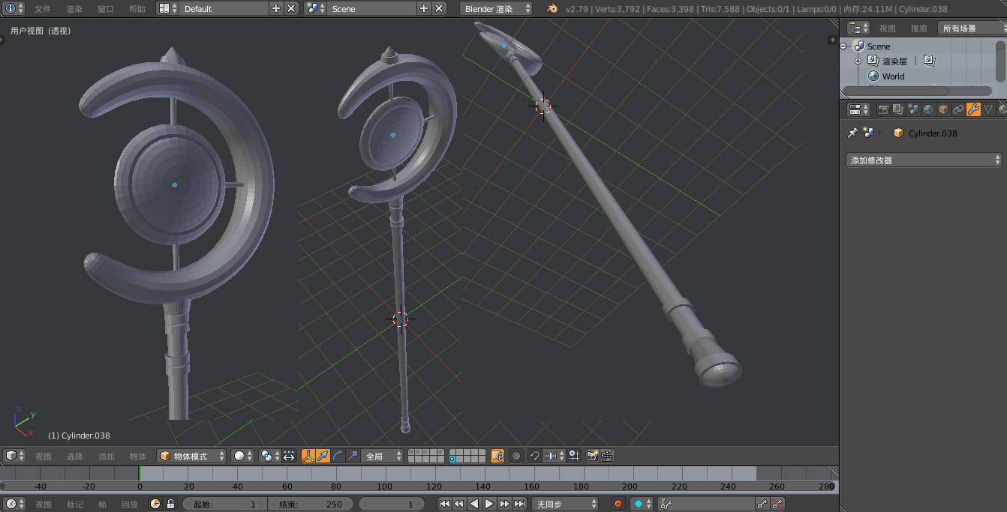The height and width of the screenshot is (512, 1007).
Task: Toggle proportional editing circle button
Action: tap(516, 456)
